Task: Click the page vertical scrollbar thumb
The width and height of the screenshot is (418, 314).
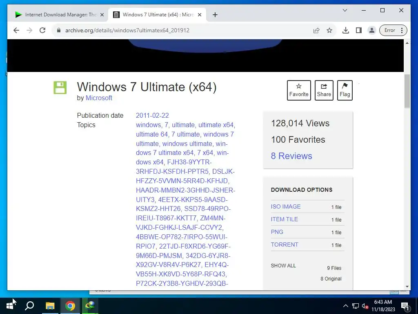Action: [407, 91]
